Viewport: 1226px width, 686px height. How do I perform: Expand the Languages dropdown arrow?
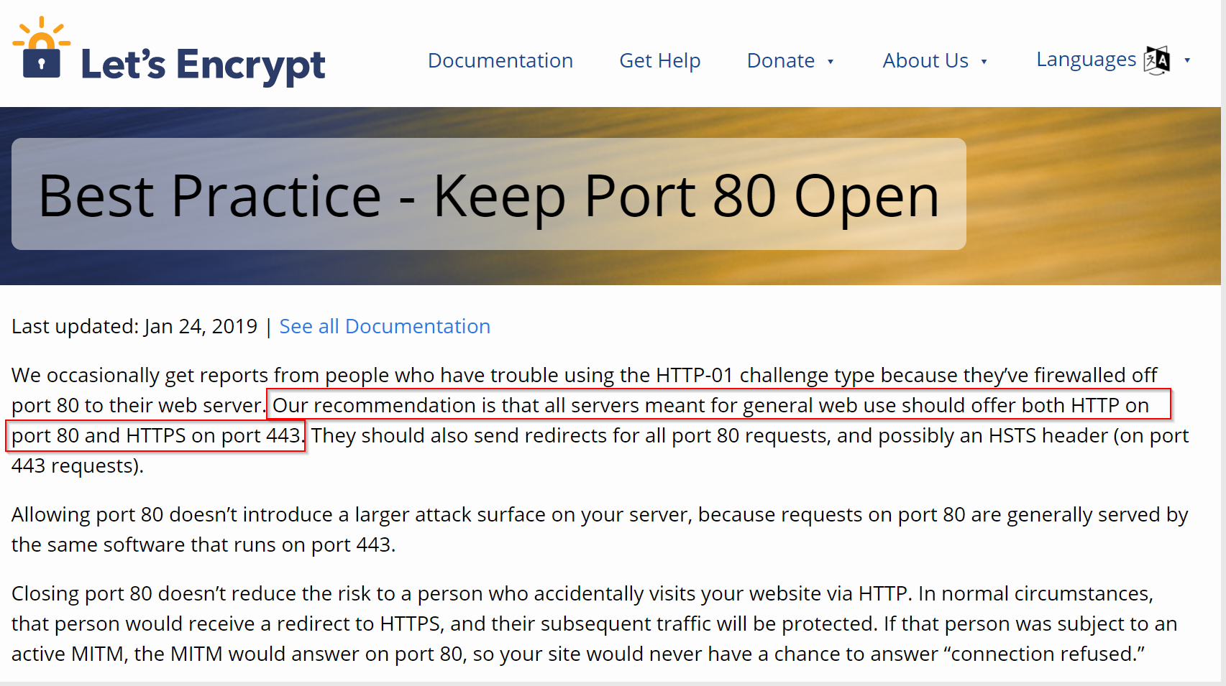pos(1187,60)
